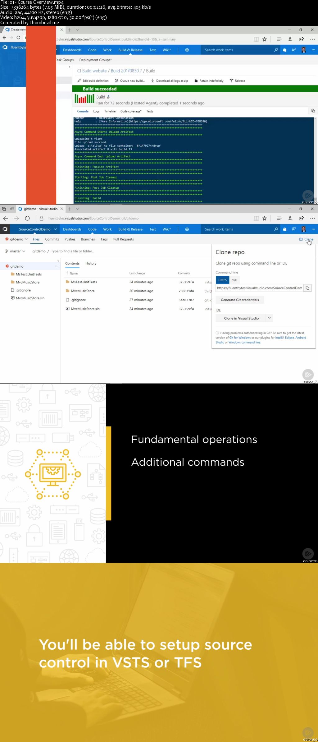
Task: Open the Pull Requests tab
Action: [x=123, y=239]
